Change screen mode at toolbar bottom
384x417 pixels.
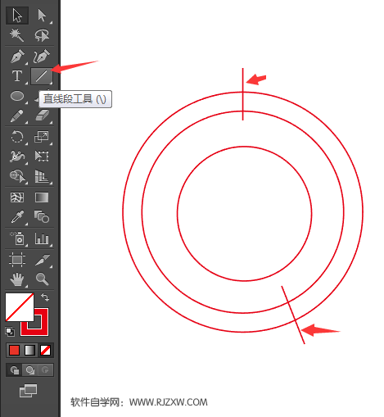(28, 391)
